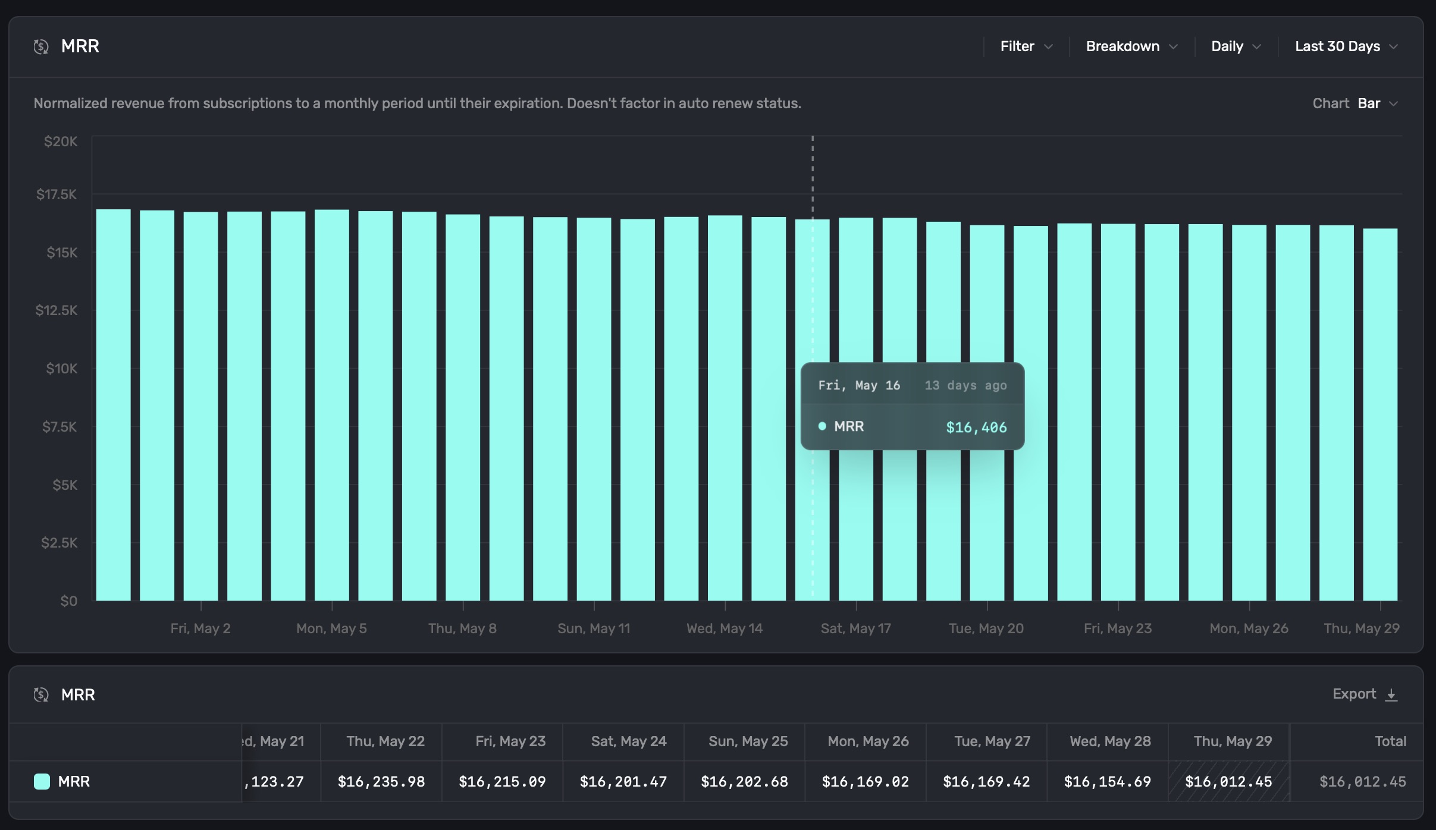Click the Thu, May 29 column header
Image resolution: width=1436 pixels, height=830 pixels.
coord(1233,741)
